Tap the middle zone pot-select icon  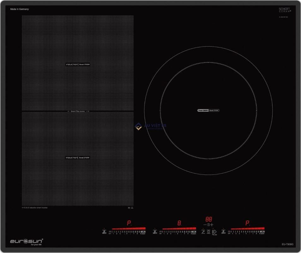point(155,232)
